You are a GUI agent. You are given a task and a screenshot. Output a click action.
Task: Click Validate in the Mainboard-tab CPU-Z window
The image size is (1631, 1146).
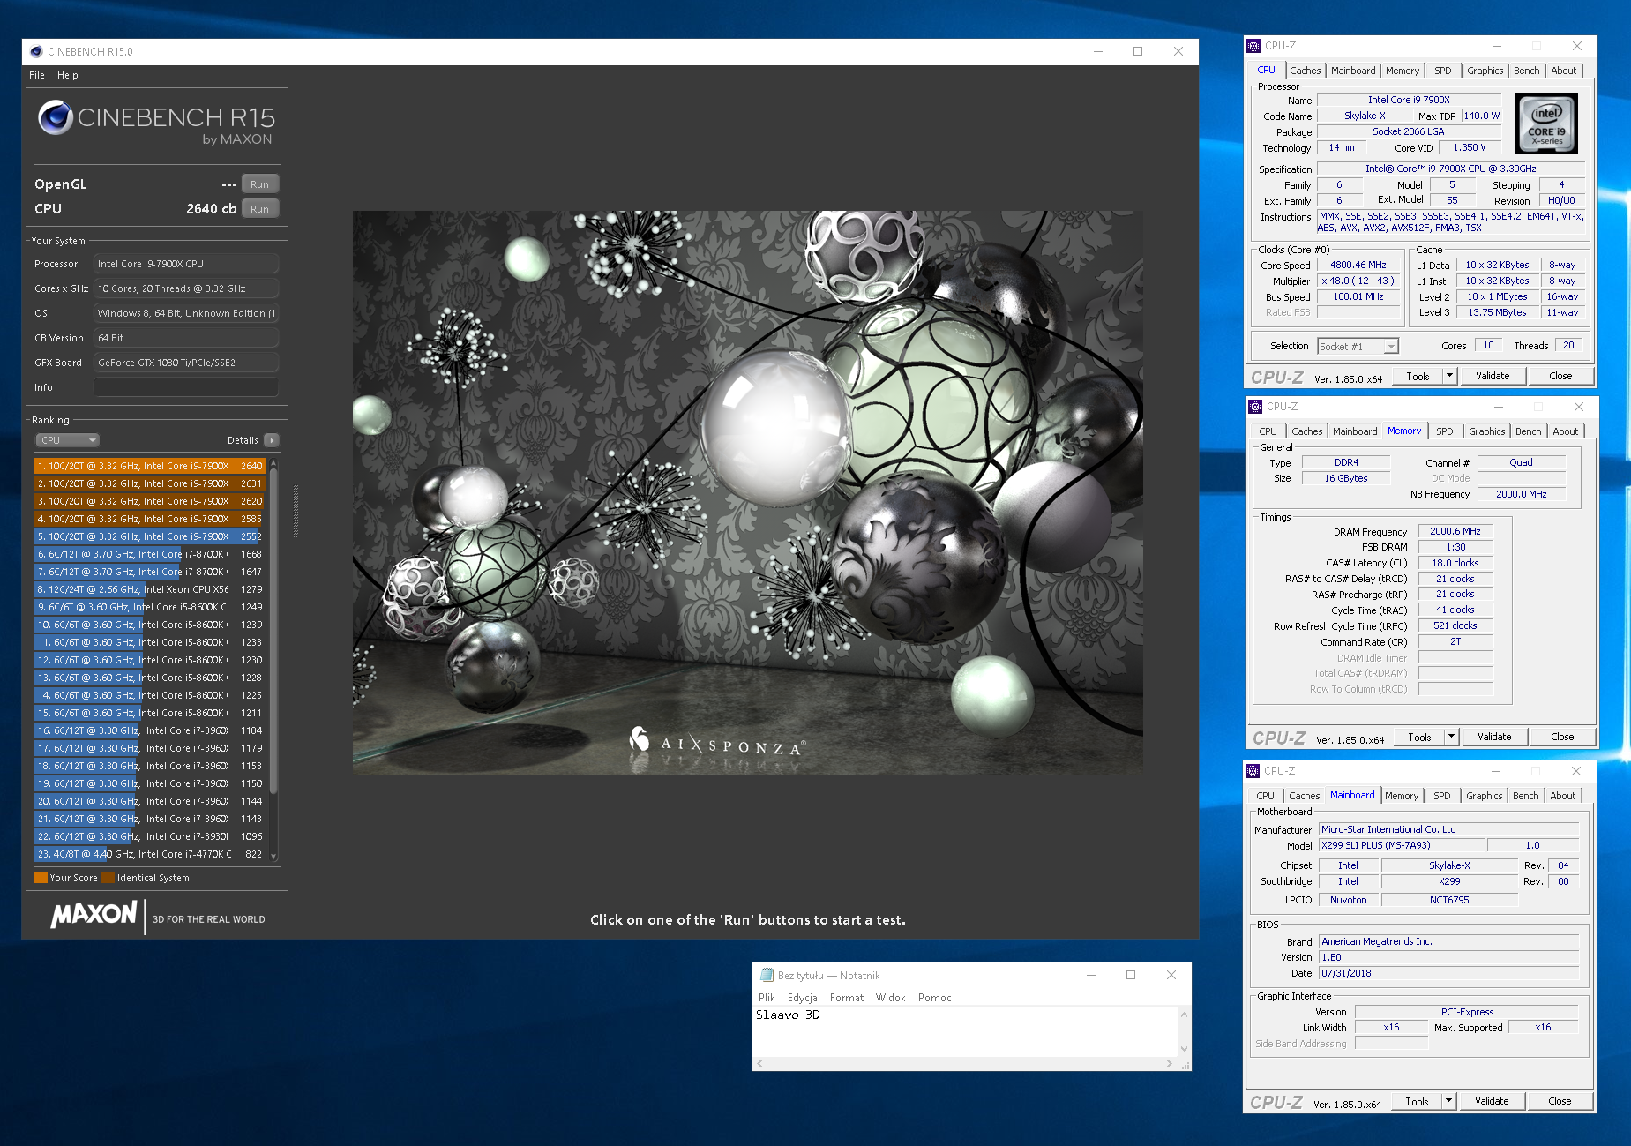(x=1493, y=1101)
